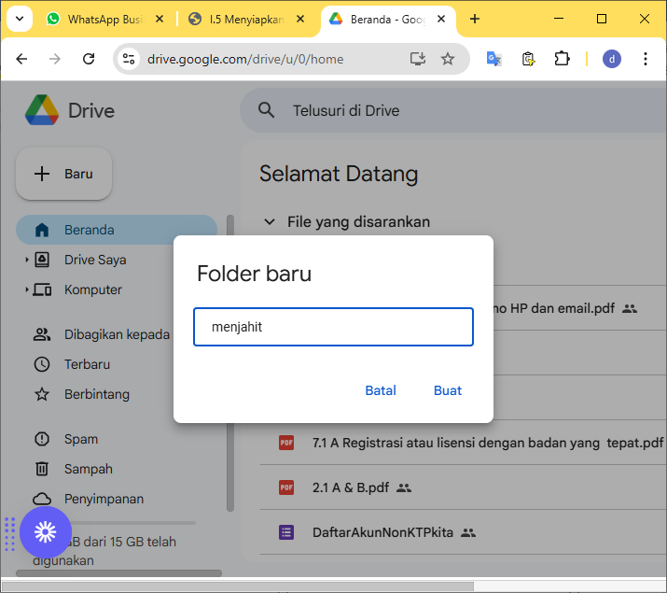This screenshot has height=593, width=667.
Task: Expand the Drive Saya tree arrow
Action: point(27,261)
